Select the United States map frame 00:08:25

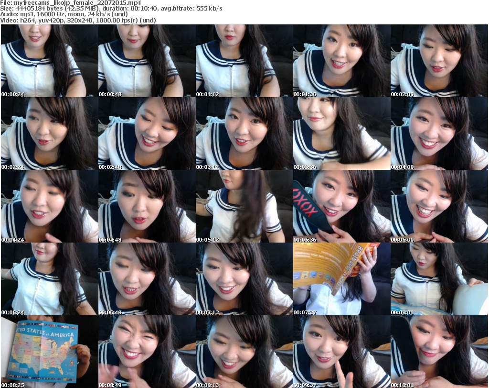[x=50, y=352]
